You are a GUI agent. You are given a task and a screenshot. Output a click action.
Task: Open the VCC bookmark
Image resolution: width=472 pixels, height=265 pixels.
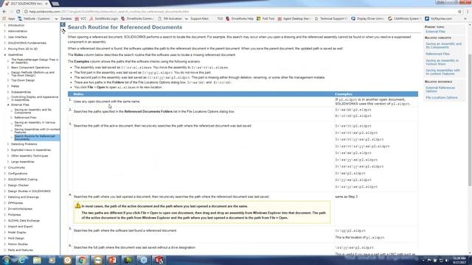coord(80,18)
